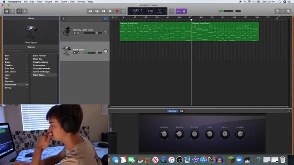Click the time signature and key display

tap(160, 11)
